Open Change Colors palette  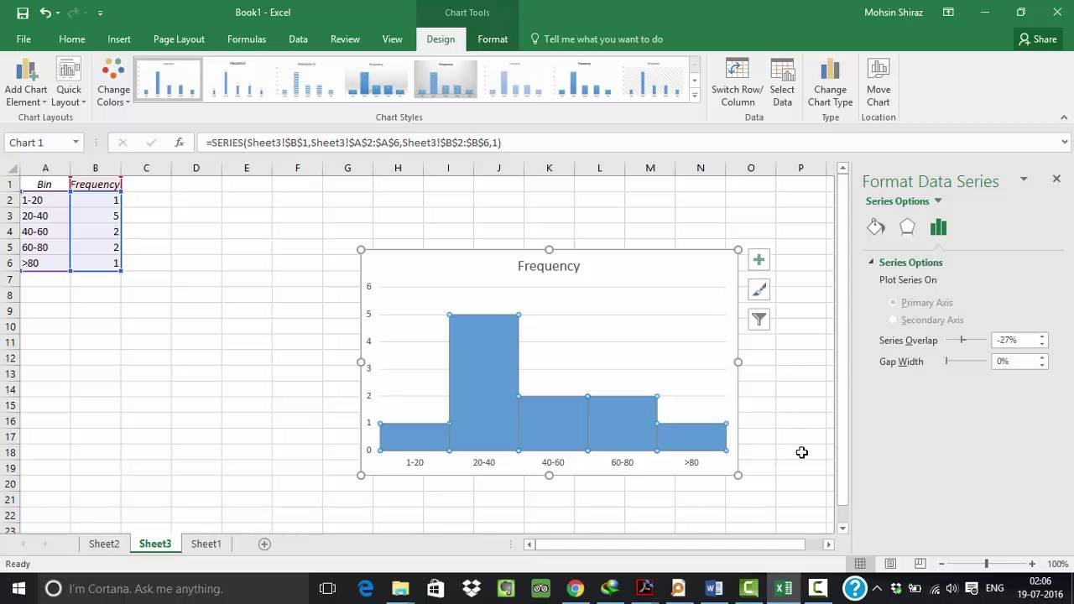113,82
